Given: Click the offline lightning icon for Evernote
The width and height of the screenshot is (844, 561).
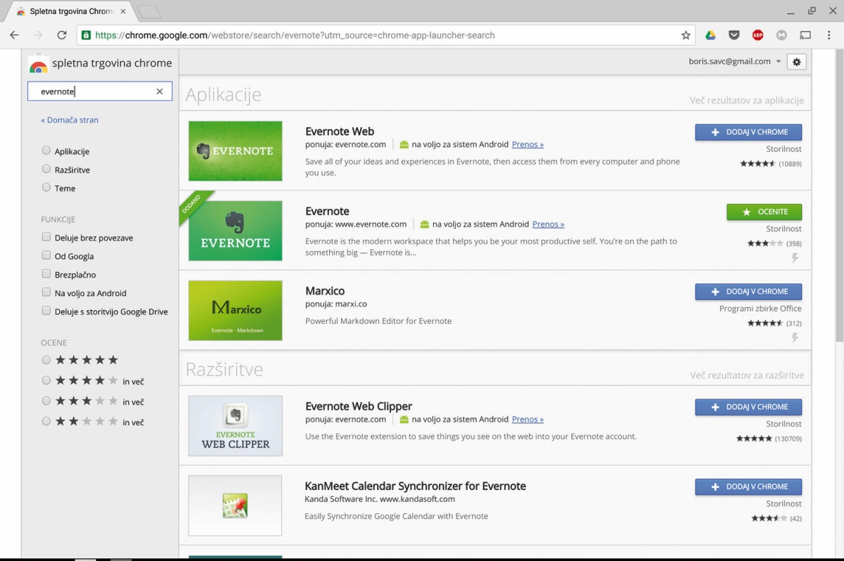Looking at the screenshot, I should [795, 258].
